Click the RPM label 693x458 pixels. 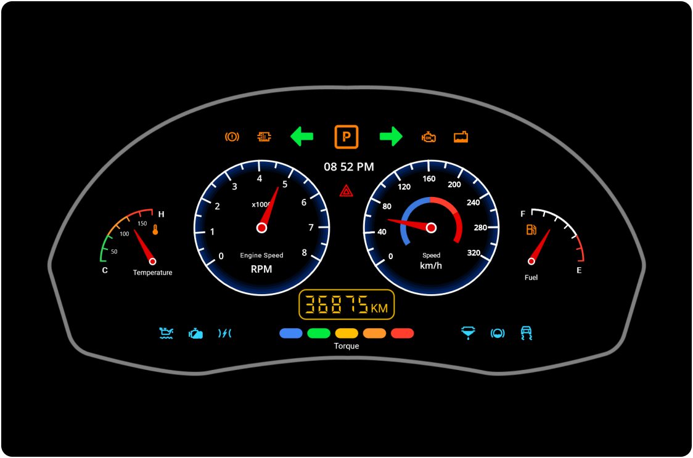tap(261, 269)
